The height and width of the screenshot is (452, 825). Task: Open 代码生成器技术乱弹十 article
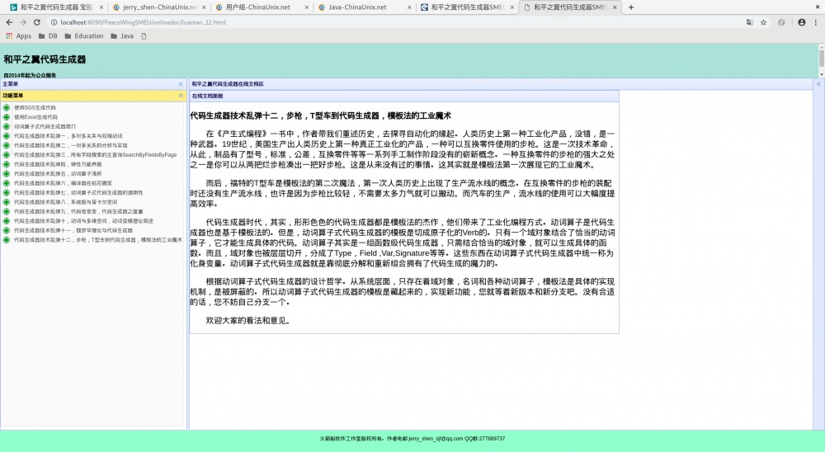pos(83,221)
